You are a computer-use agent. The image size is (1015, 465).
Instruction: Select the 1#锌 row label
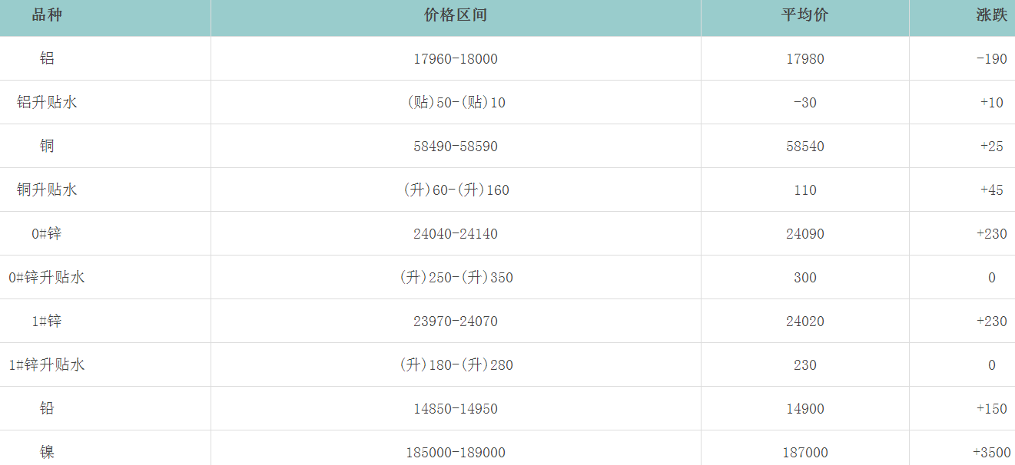pyautogui.click(x=47, y=321)
